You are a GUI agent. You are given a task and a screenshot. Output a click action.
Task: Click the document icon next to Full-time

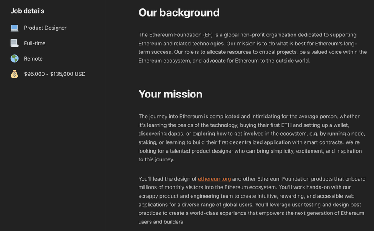(x=14, y=43)
